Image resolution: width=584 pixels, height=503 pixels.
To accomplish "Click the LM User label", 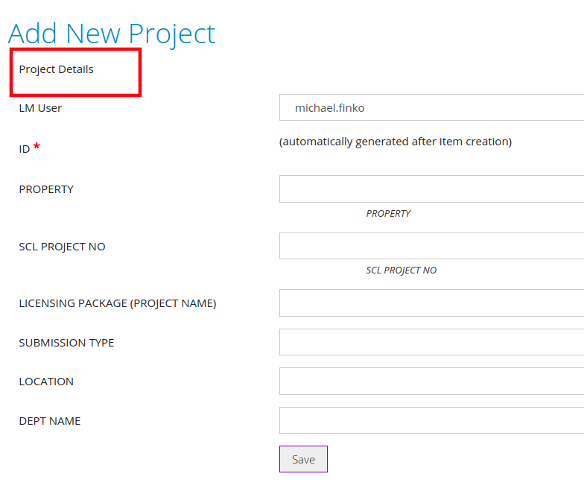I will (40, 108).
